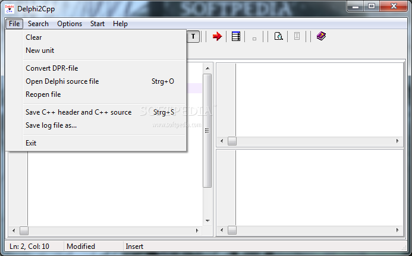Click upper right pane scroll left arrow
Screen dimensions: 412x256
222,141
